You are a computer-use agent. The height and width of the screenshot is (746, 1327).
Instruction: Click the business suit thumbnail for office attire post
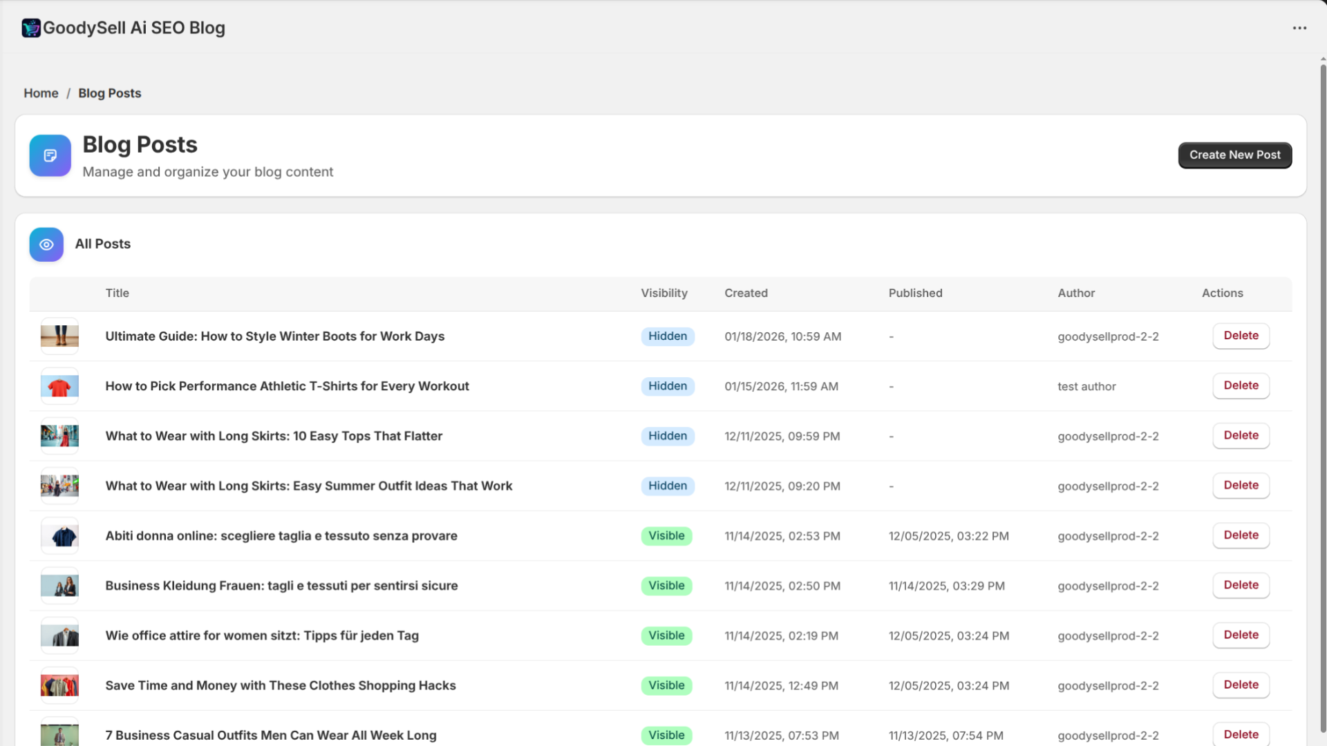[x=59, y=635]
